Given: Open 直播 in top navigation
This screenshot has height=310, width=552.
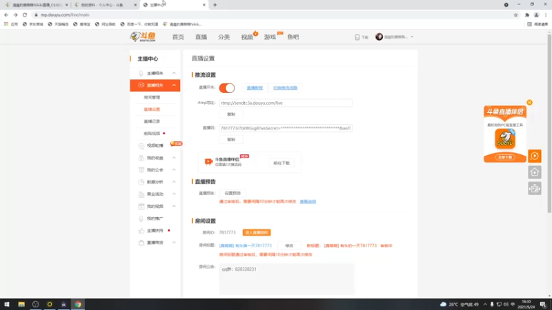Looking at the screenshot, I should (x=201, y=37).
